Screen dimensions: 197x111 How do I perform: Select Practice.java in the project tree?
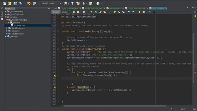click(20, 25)
